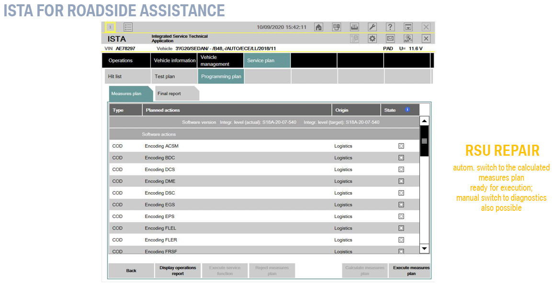Open the Vehicle management tab
This screenshot has height=287, width=554.
tap(220, 60)
